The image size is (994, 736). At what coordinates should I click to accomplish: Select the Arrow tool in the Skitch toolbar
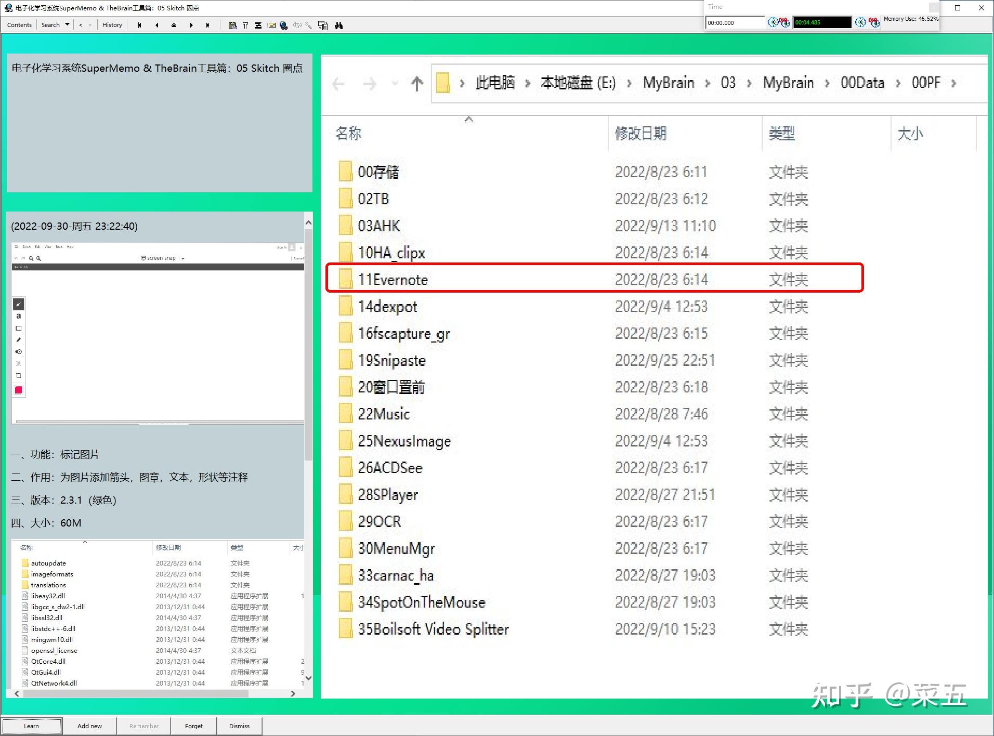click(x=19, y=304)
